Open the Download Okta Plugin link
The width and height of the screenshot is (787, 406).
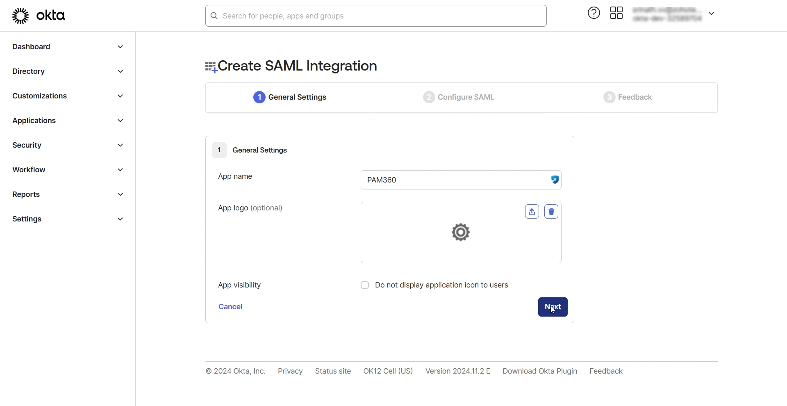539,371
